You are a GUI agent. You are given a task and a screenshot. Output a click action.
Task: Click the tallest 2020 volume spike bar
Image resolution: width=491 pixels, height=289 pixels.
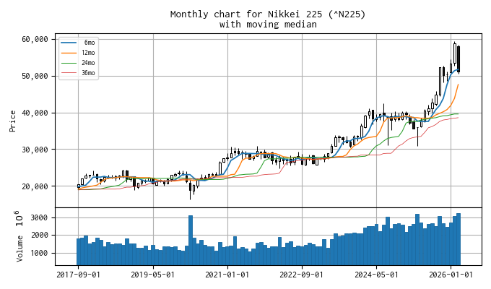pyautogui.click(x=191, y=240)
